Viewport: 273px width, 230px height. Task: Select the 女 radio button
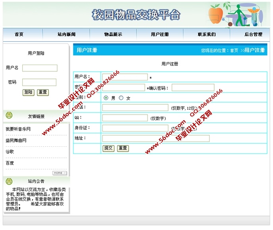click(121, 98)
